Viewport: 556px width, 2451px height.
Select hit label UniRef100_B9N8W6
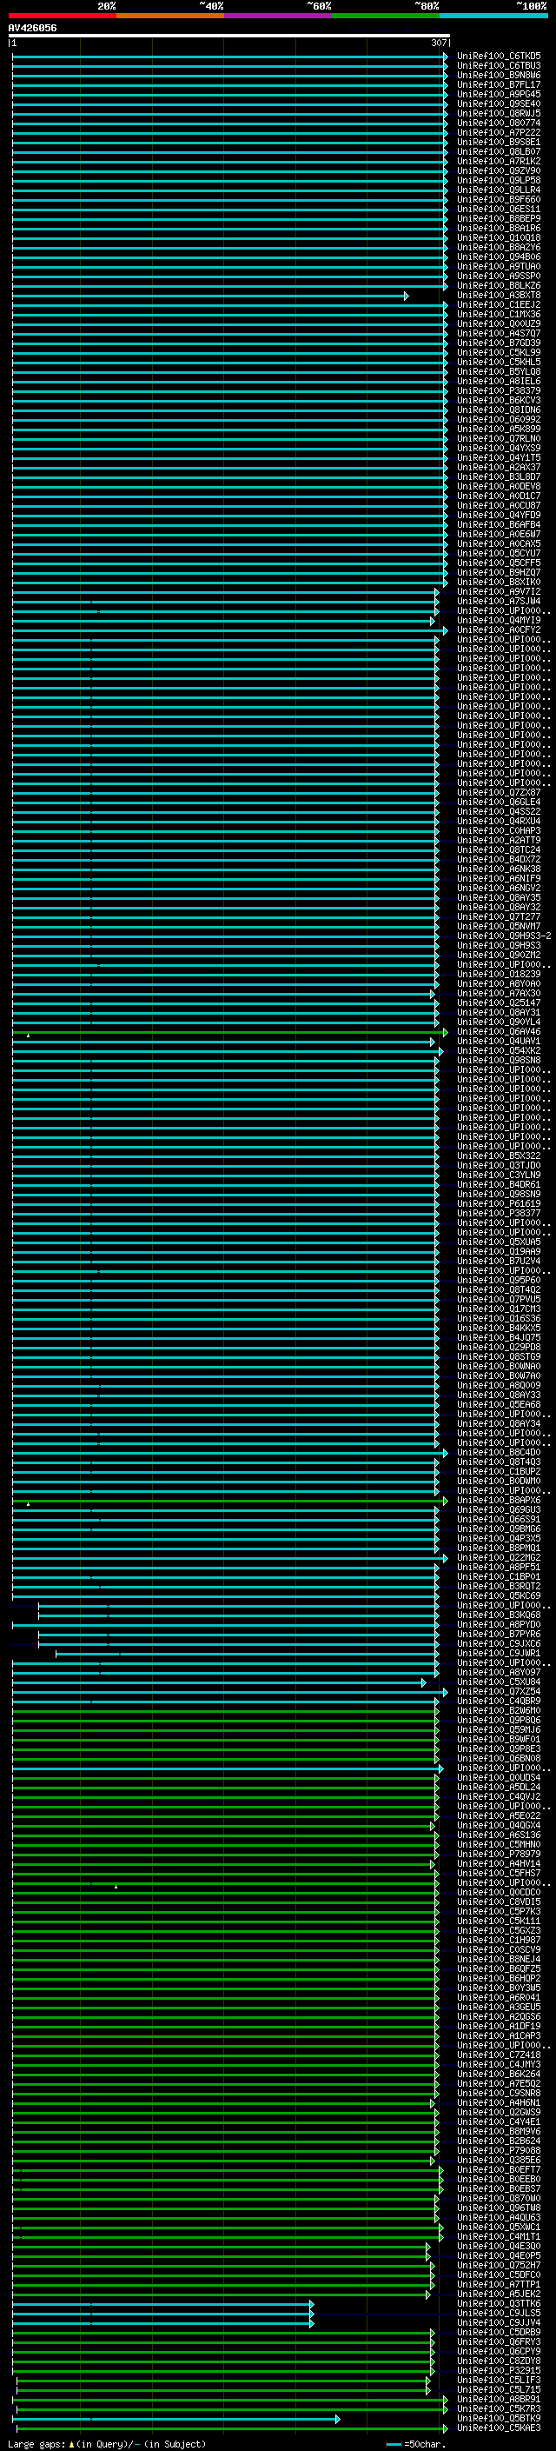pyautogui.click(x=499, y=75)
